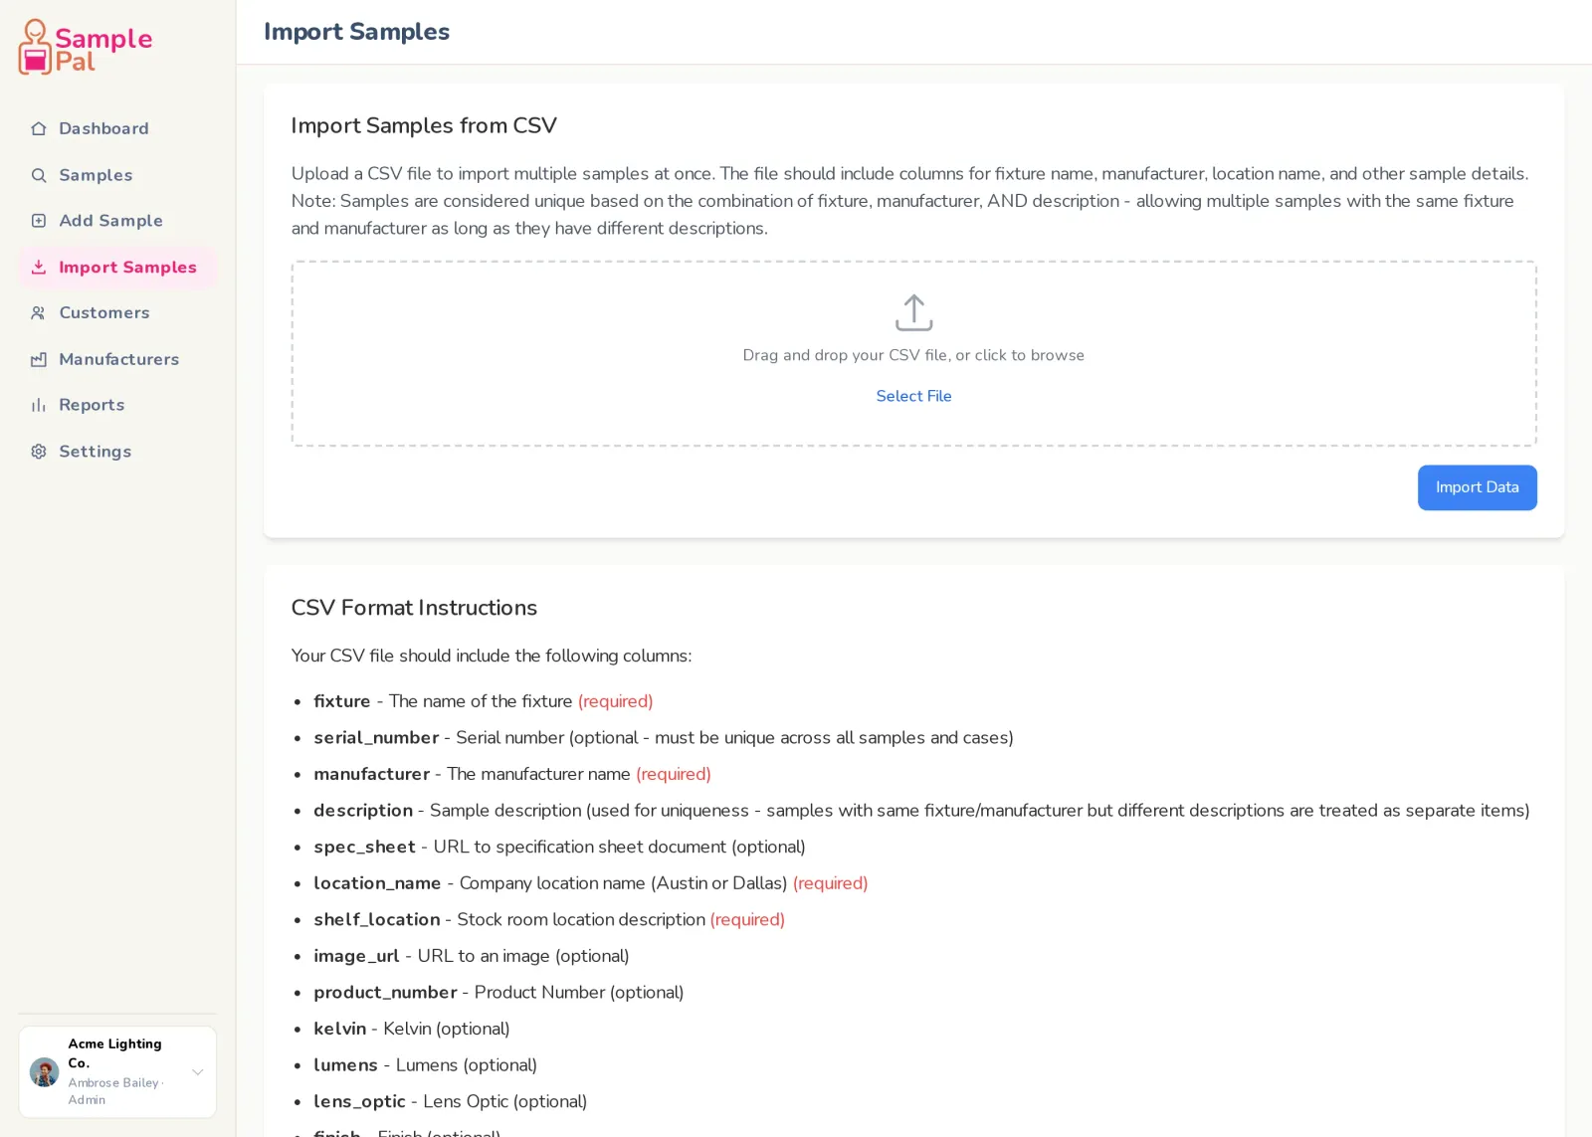Click the Settings gear icon

coord(39,452)
